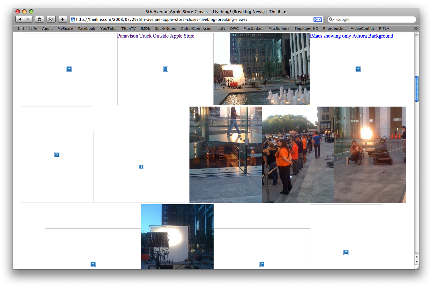Click the blue vertical scrollbar thumb
The image size is (432, 287).
point(417,89)
